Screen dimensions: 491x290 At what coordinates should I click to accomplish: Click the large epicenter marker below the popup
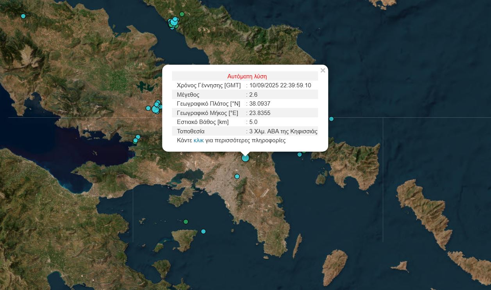[245, 158]
